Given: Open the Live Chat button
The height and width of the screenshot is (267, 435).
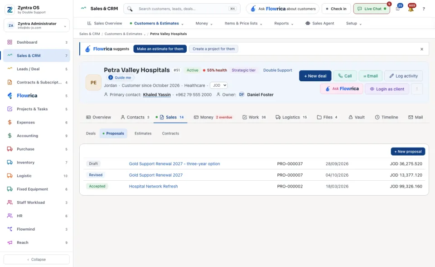Looking at the screenshot, I should coord(372,9).
